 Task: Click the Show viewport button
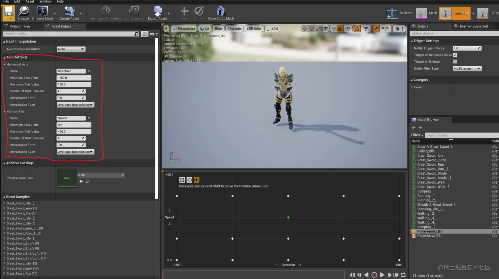(218, 29)
